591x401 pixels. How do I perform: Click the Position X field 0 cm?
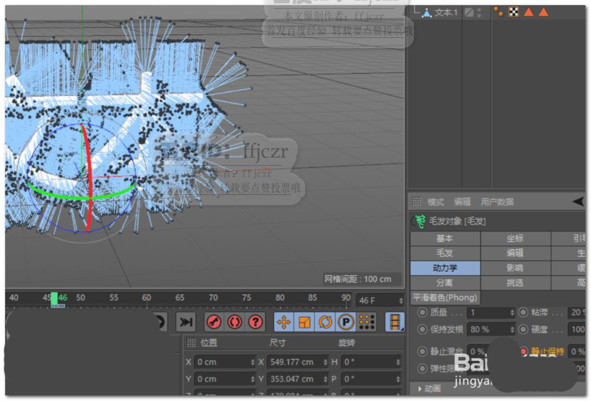(x=225, y=362)
